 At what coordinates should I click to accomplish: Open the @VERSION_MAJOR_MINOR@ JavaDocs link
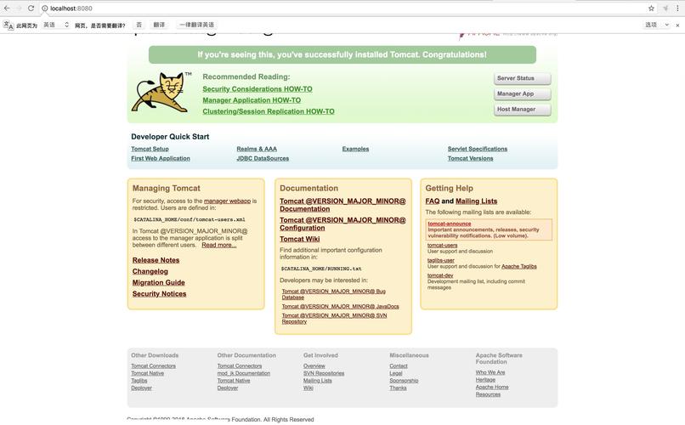pyautogui.click(x=340, y=307)
